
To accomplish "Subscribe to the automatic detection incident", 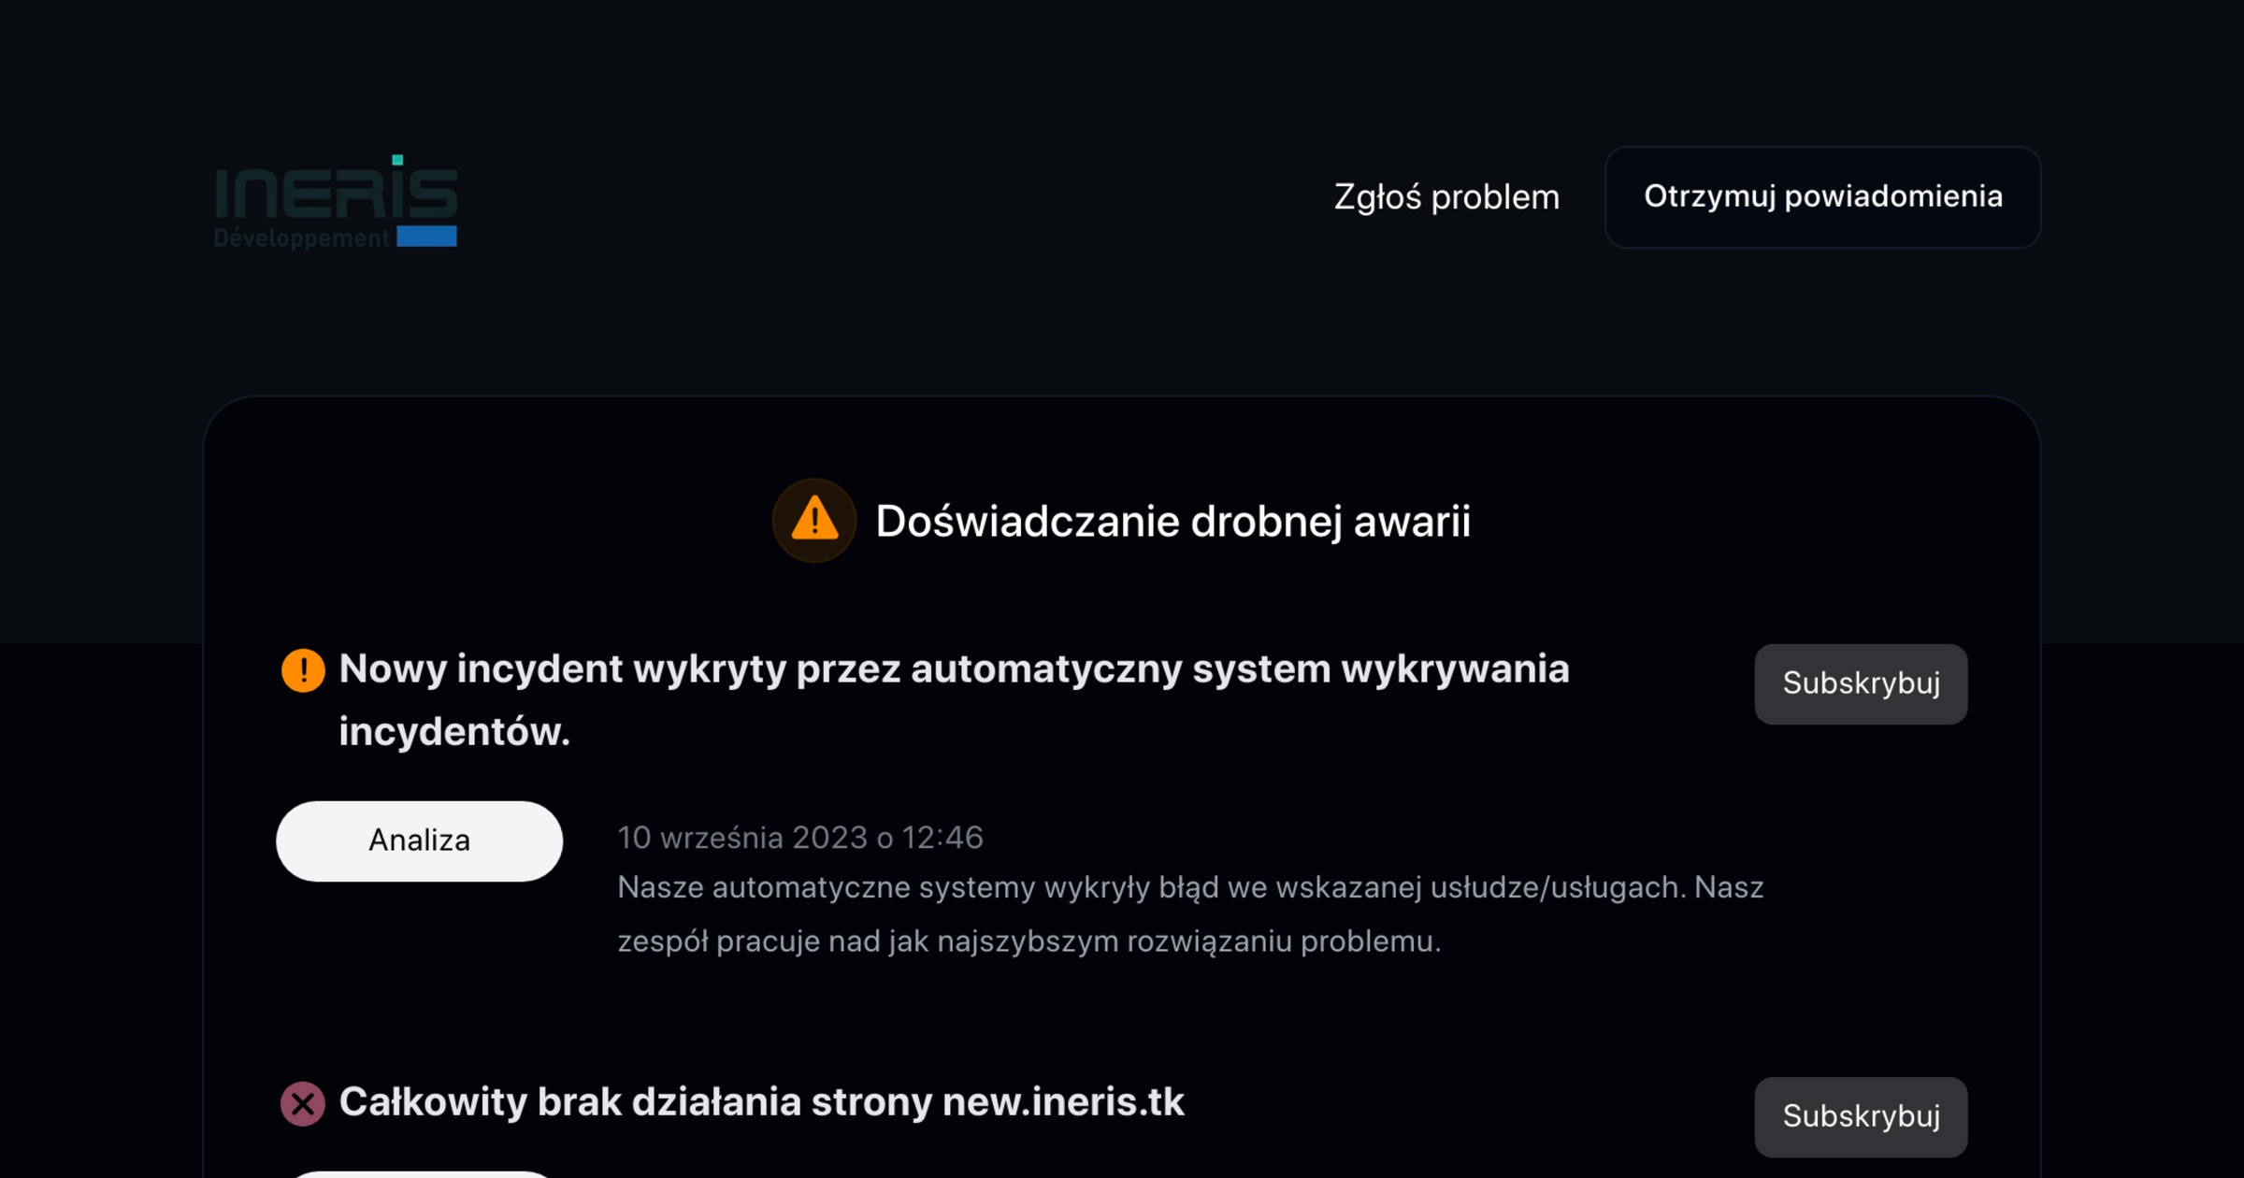I will pos(1861,683).
